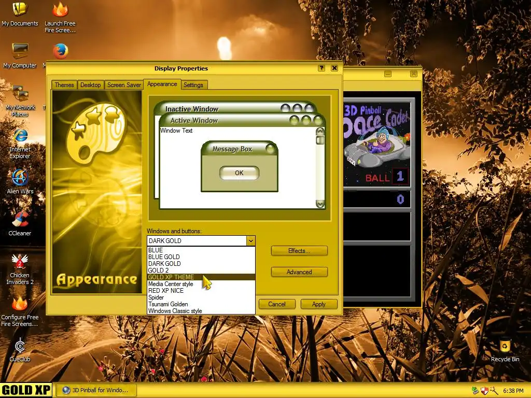The width and height of the screenshot is (531, 398).
Task: Click preview scrollbar up arrow
Action: tap(320, 131)
